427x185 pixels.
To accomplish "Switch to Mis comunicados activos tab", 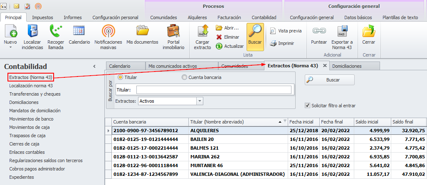I will pos(182,66).
